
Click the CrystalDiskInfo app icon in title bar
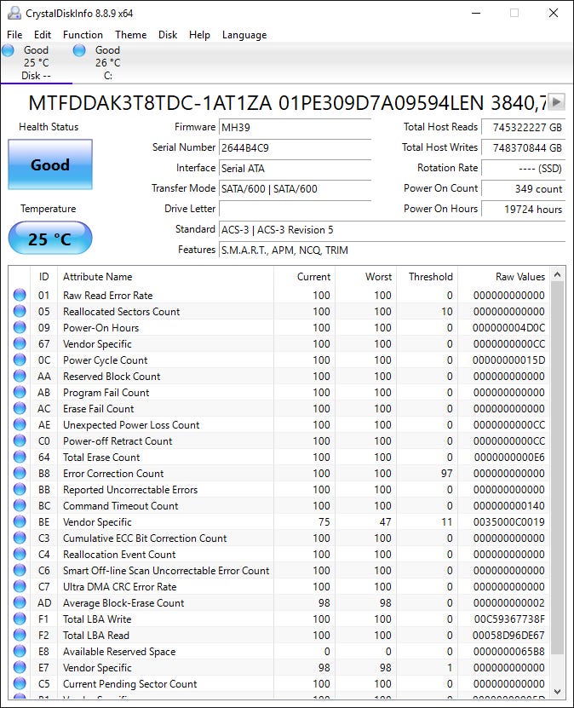[x=14, y=13]
